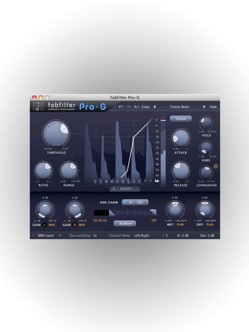This screenshot has height=332, width=249.
Task: Click the redo arrow icon
Action: tap(128, 107)
